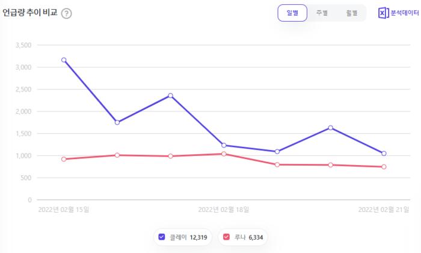
Task: Toggle the 클레이 series checkbox
Action: (162, 237)
